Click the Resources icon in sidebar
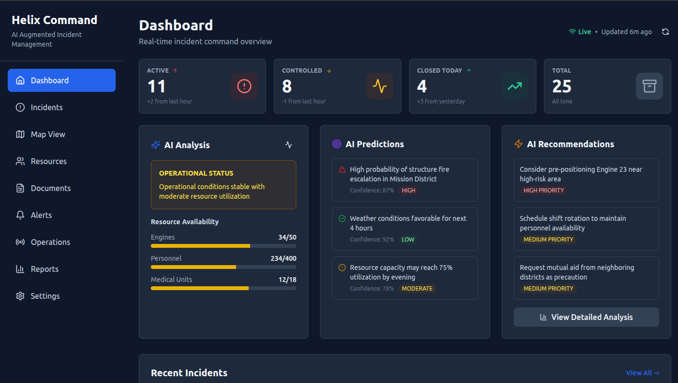 pos(20,161)
